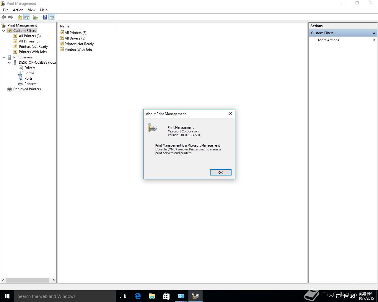Click the Print Management title bar icon
Image resolution: width=378 pixels, height=302 pixels.
(x=3, y=4)
